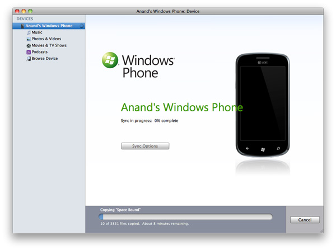Viewport: 336px width, 250px height.
Task: Click the back arrow on phone image
Action: tap(247, 148)
